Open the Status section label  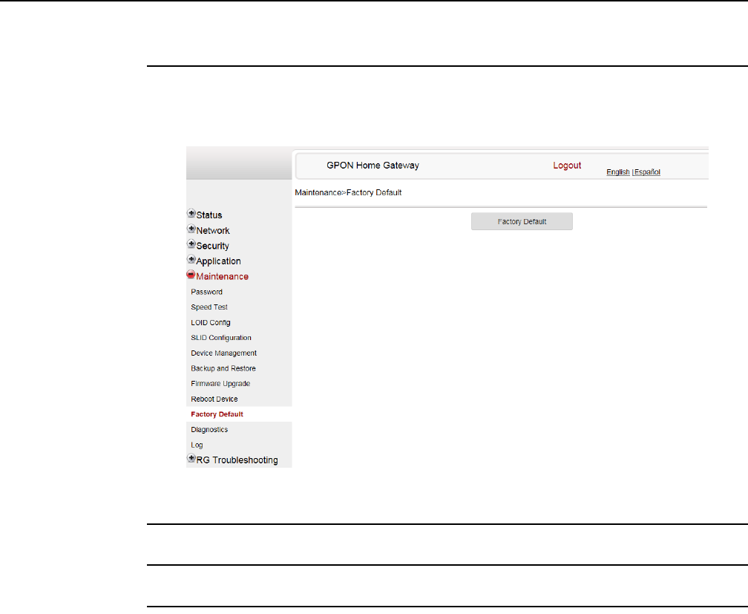coord(209,215)
